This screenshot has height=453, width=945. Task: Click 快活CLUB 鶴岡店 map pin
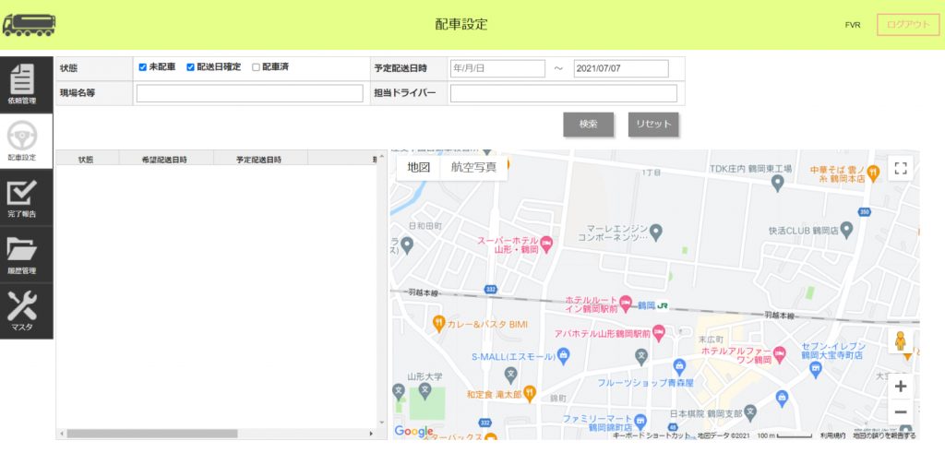tap(847, 230)
